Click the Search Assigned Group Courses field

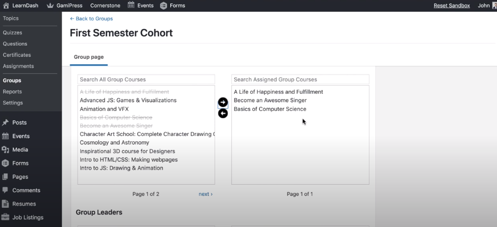[x=300, y=80]
